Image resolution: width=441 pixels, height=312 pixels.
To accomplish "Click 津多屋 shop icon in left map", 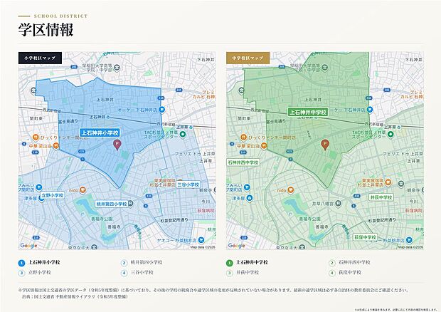I will point(41,198).
